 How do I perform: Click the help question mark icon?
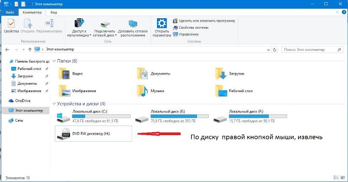tap(344, 13)
